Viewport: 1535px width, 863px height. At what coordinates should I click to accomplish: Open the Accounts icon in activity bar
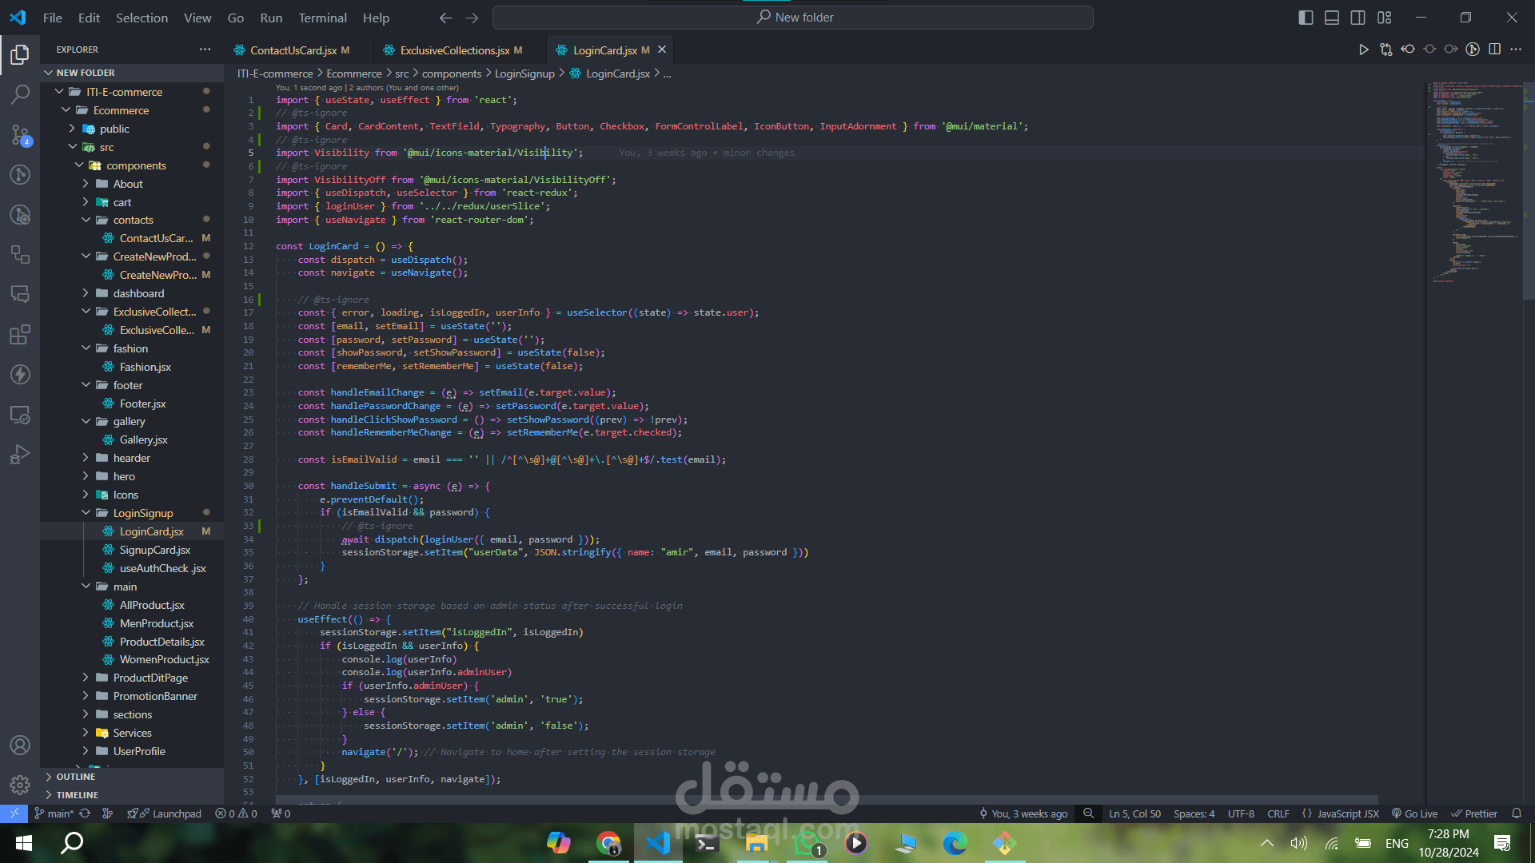click(x=20, y=745)
